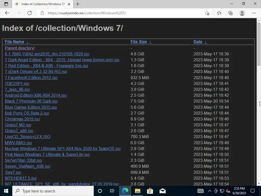The height and width of the screenshot is (196, 261).
Task: Open File Explorer from taskbar
Action: pyautogui.click(x=137, y=191)
